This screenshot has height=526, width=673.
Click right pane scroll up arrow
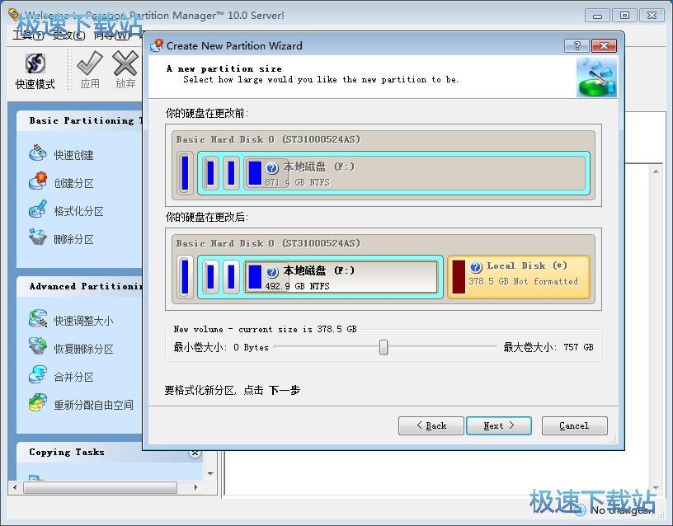656,171
